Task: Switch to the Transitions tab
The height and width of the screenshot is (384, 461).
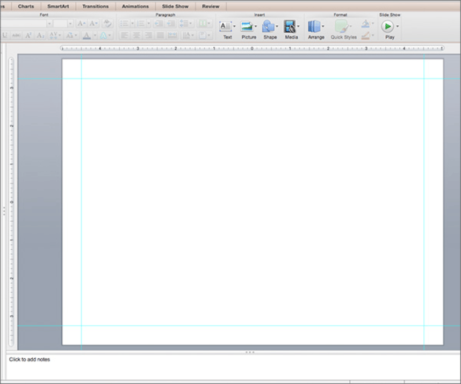Action: point(96,6)
